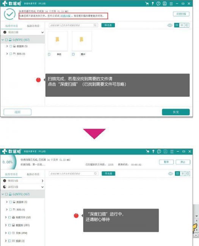Expand 其他 (9) in scan-complete window
The height and width of the screenshot is (246, 199).
point(7,54)
